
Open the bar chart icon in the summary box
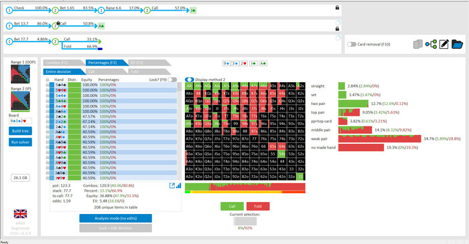tap(179, 186)
